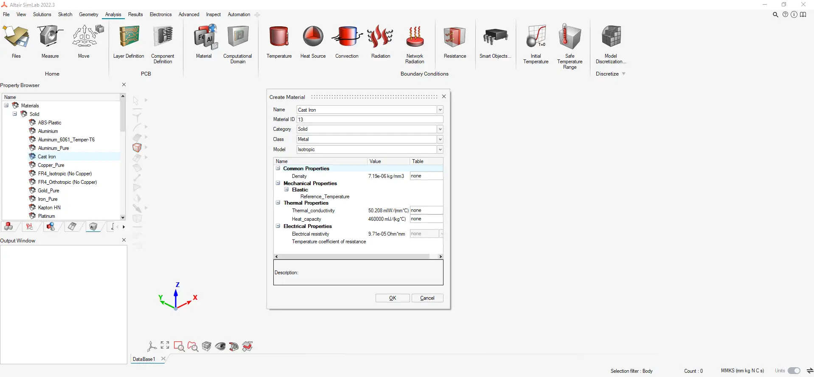
Task: Add a Convection boundary condition
Action: pyautogui.click(x=347, y=41)
